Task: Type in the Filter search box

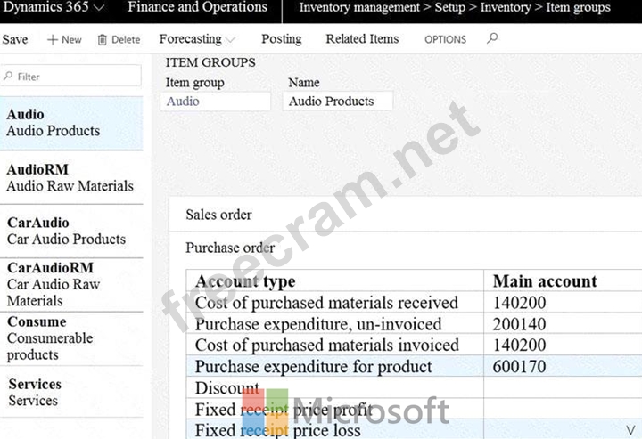Action: (71, 77)
